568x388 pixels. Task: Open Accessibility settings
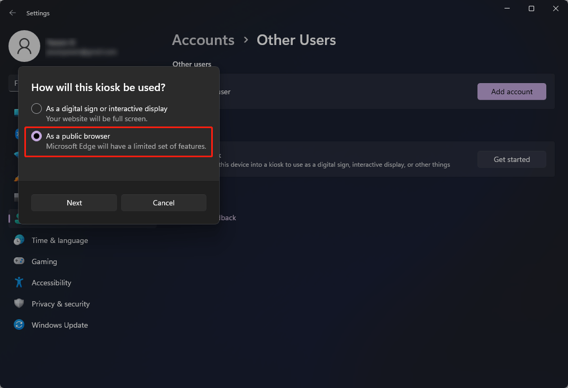[51, 282]
